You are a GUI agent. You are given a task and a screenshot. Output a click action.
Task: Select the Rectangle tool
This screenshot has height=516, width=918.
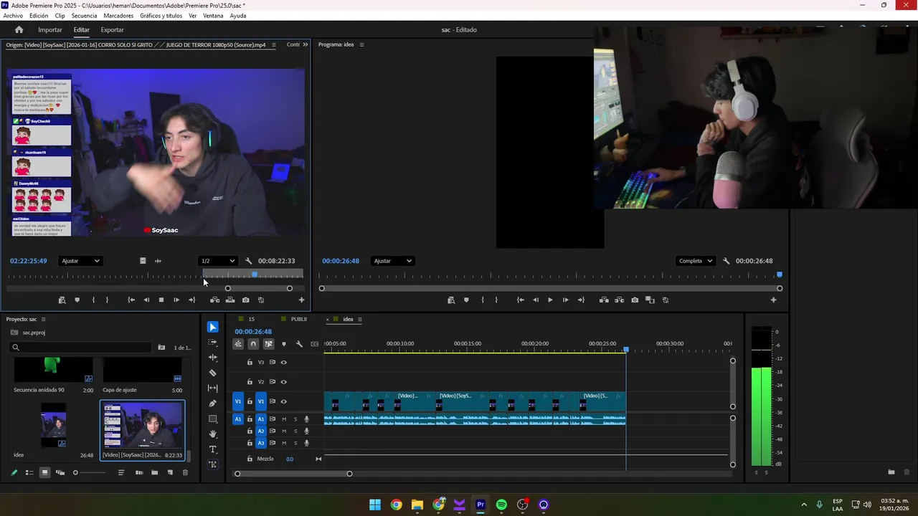[x=212, y=419]
